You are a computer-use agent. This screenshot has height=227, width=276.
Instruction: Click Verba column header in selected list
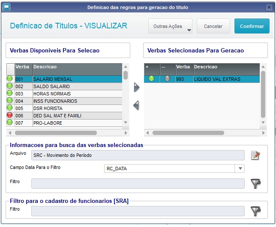(x=185, y=69)
